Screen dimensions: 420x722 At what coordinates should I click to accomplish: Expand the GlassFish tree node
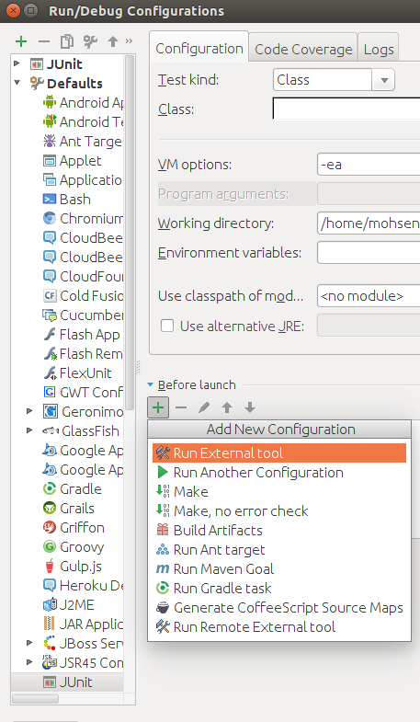point(30,430)
